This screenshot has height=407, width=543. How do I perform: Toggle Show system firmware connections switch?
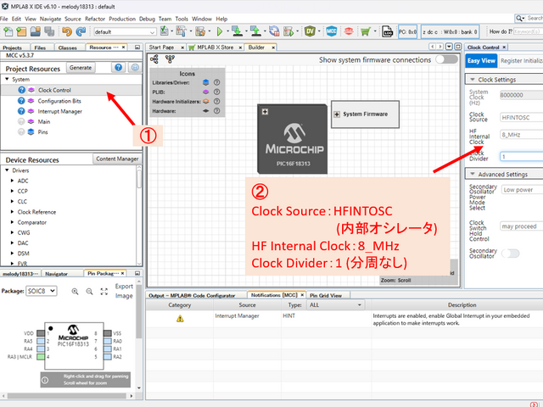[445, 60]
